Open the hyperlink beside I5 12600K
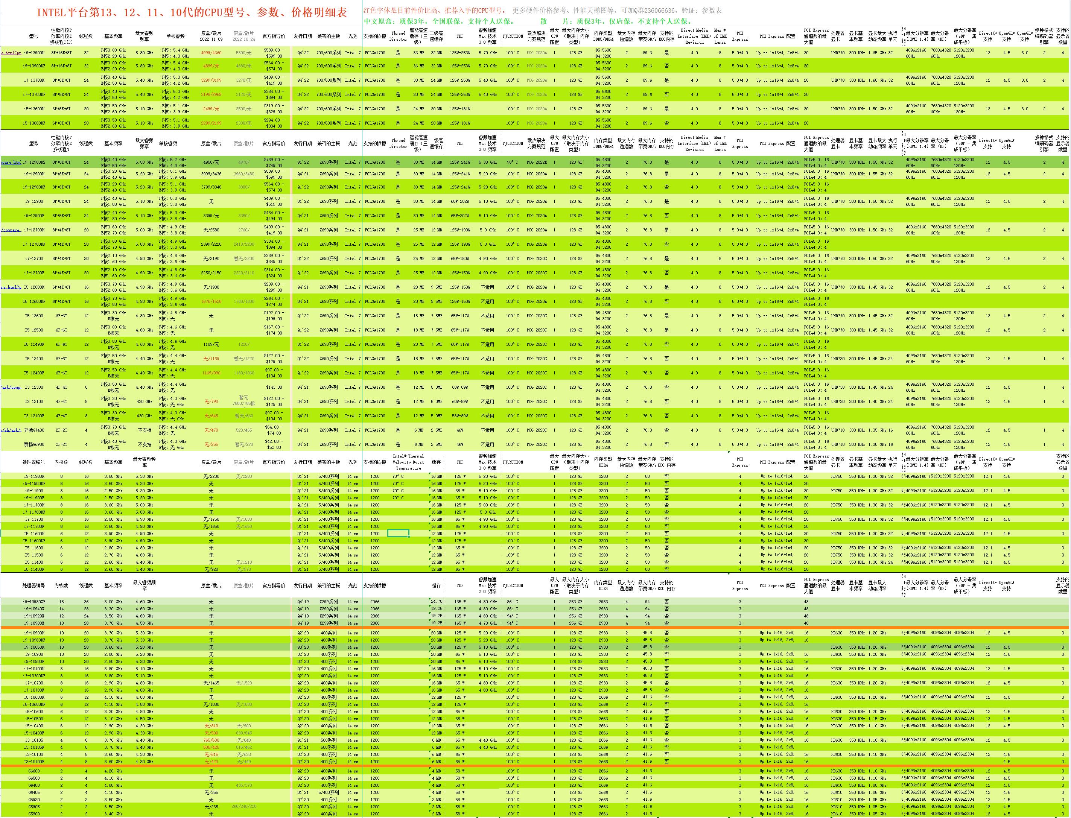 click(x=11, y=287)
